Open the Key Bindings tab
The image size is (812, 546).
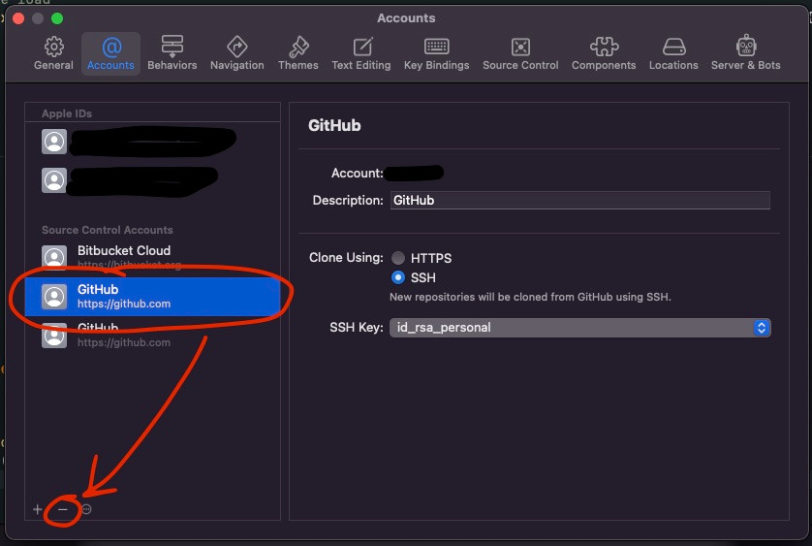click(x=437, y=53)
